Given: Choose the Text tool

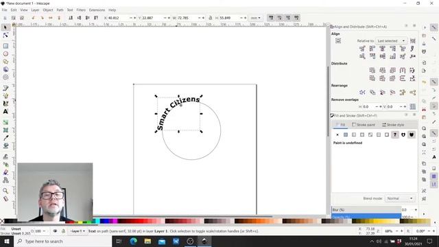Looking at the screenshot, I should 5,111.
